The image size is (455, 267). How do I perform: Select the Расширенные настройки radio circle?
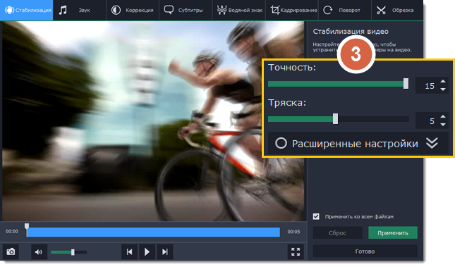pyautogui.click(x=281, y=143)
